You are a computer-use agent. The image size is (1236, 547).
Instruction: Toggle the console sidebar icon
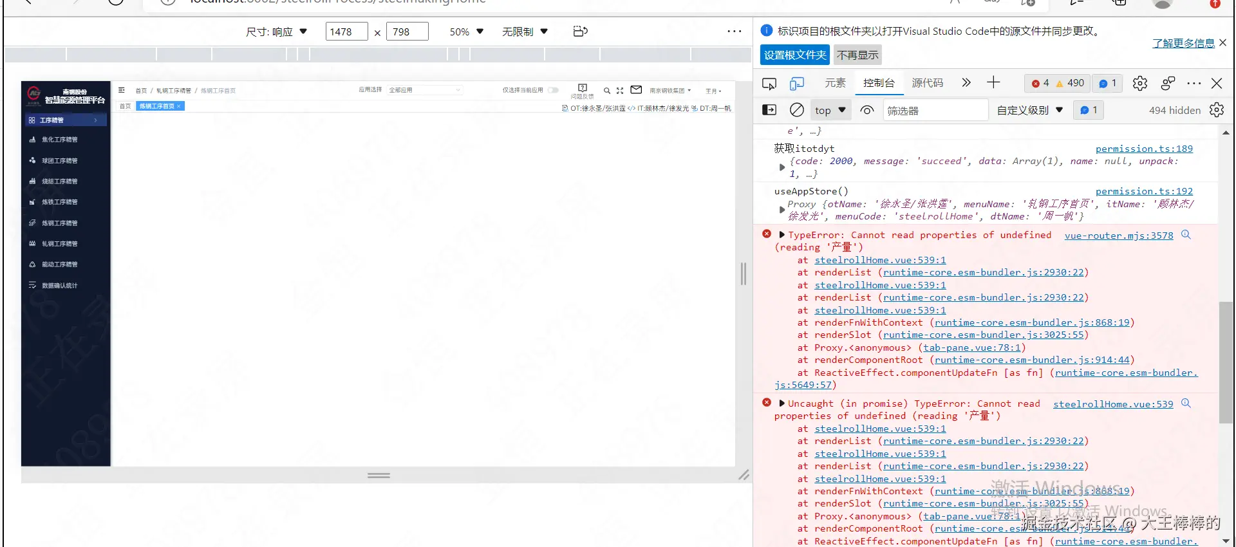[769, 110]
